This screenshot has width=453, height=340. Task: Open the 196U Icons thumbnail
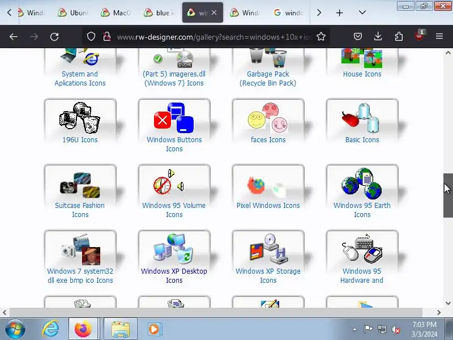(80, 118)
